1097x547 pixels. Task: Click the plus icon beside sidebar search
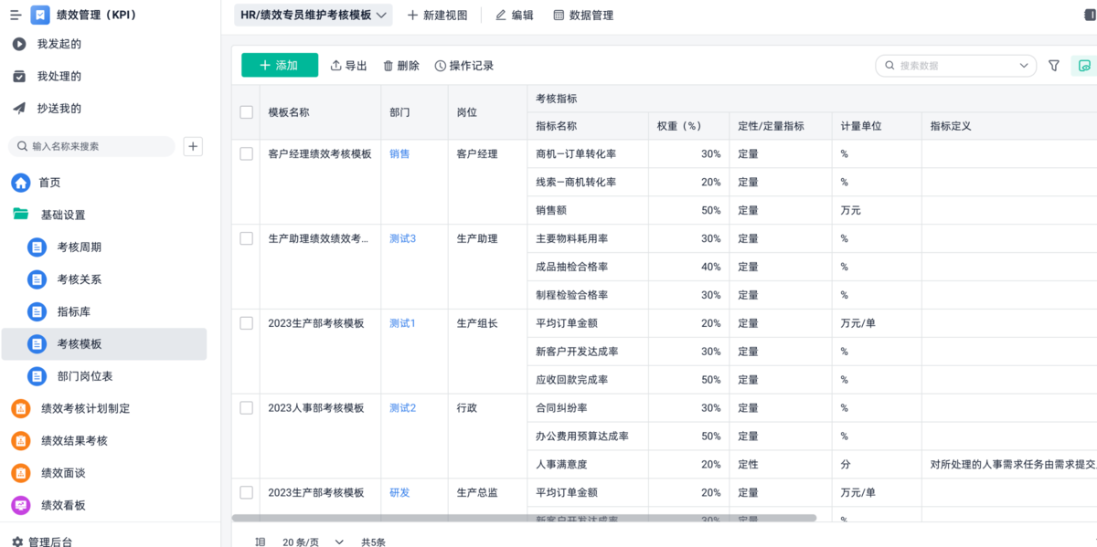[x=193, y=146]
